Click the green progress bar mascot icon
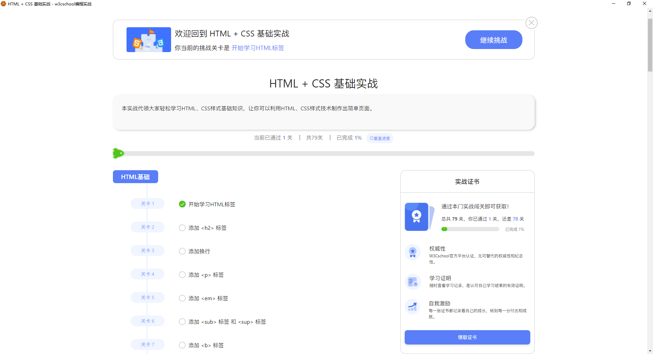653x354 pixels. (118, 154)
